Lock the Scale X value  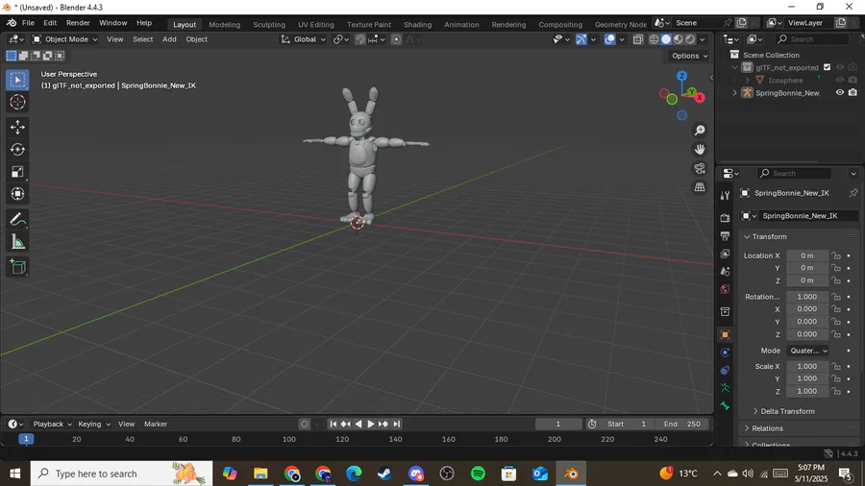pos(836,367)
